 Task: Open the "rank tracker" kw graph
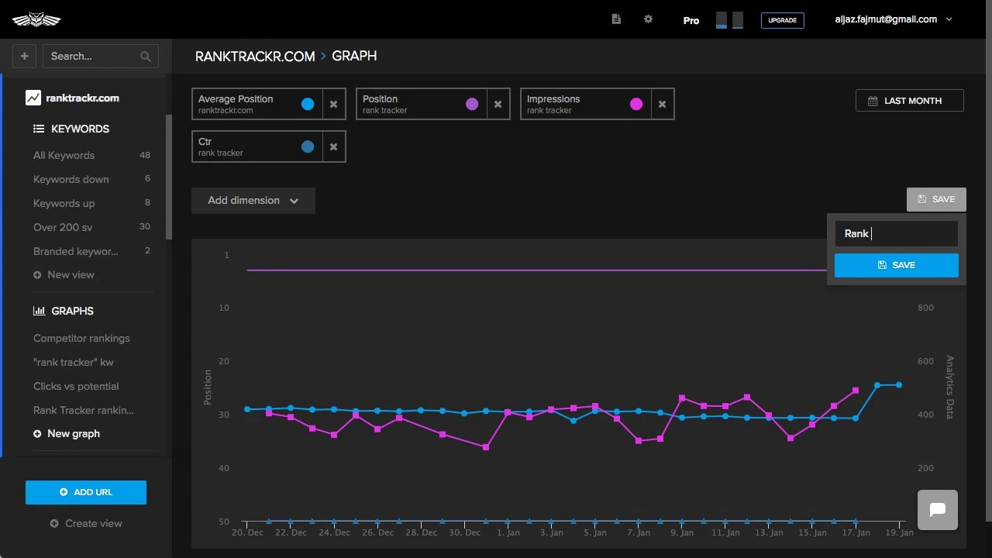(74, 362)
